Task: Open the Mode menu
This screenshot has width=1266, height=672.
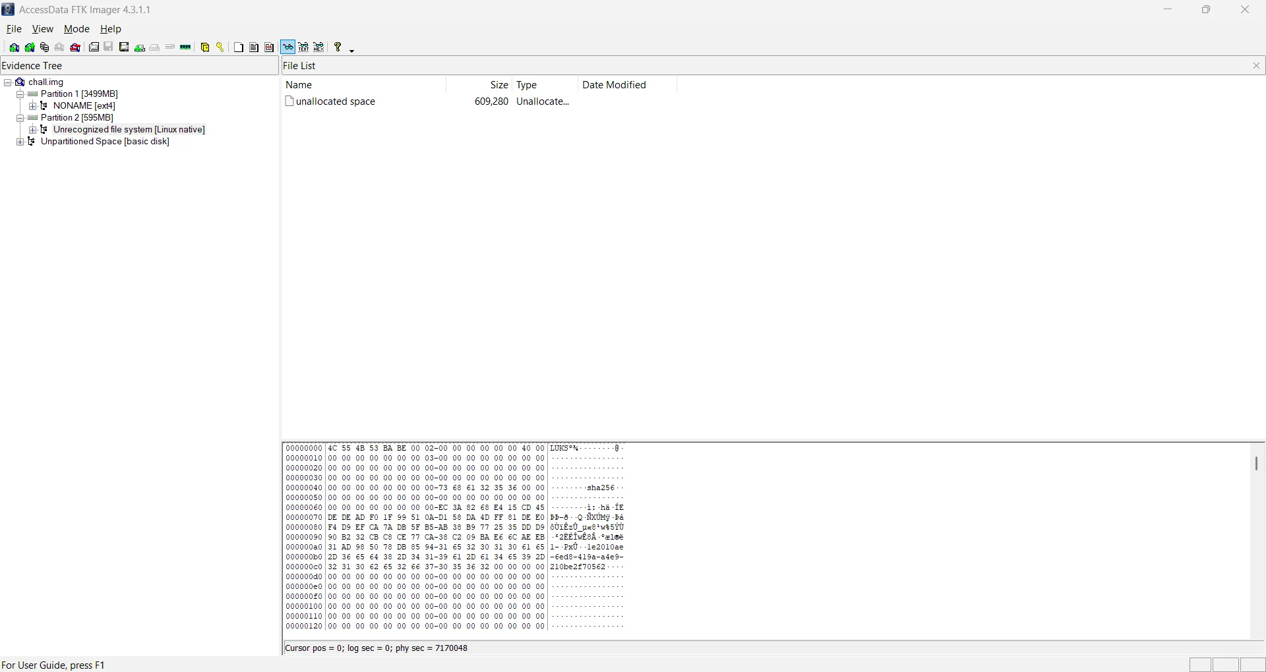Action: (x=76, y=29)
